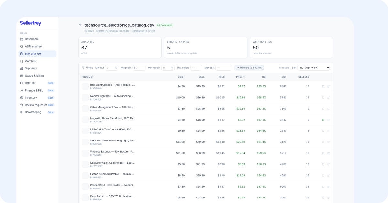Add Webcam 1080P HD to watchlist
Image resolution: width=388 pixels, height=203 pixels.
[x=323, y=142]
